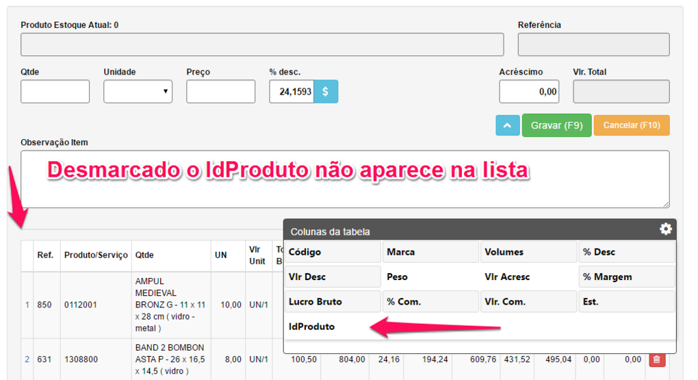Click the dollar sign discount toggle button
Viewport: 698px width, 380px height.
[326, 92]
